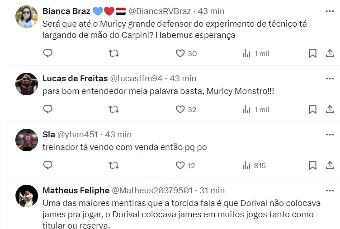Retweet Sla's post
Screen dimensions: 340x229
[114, 165]
